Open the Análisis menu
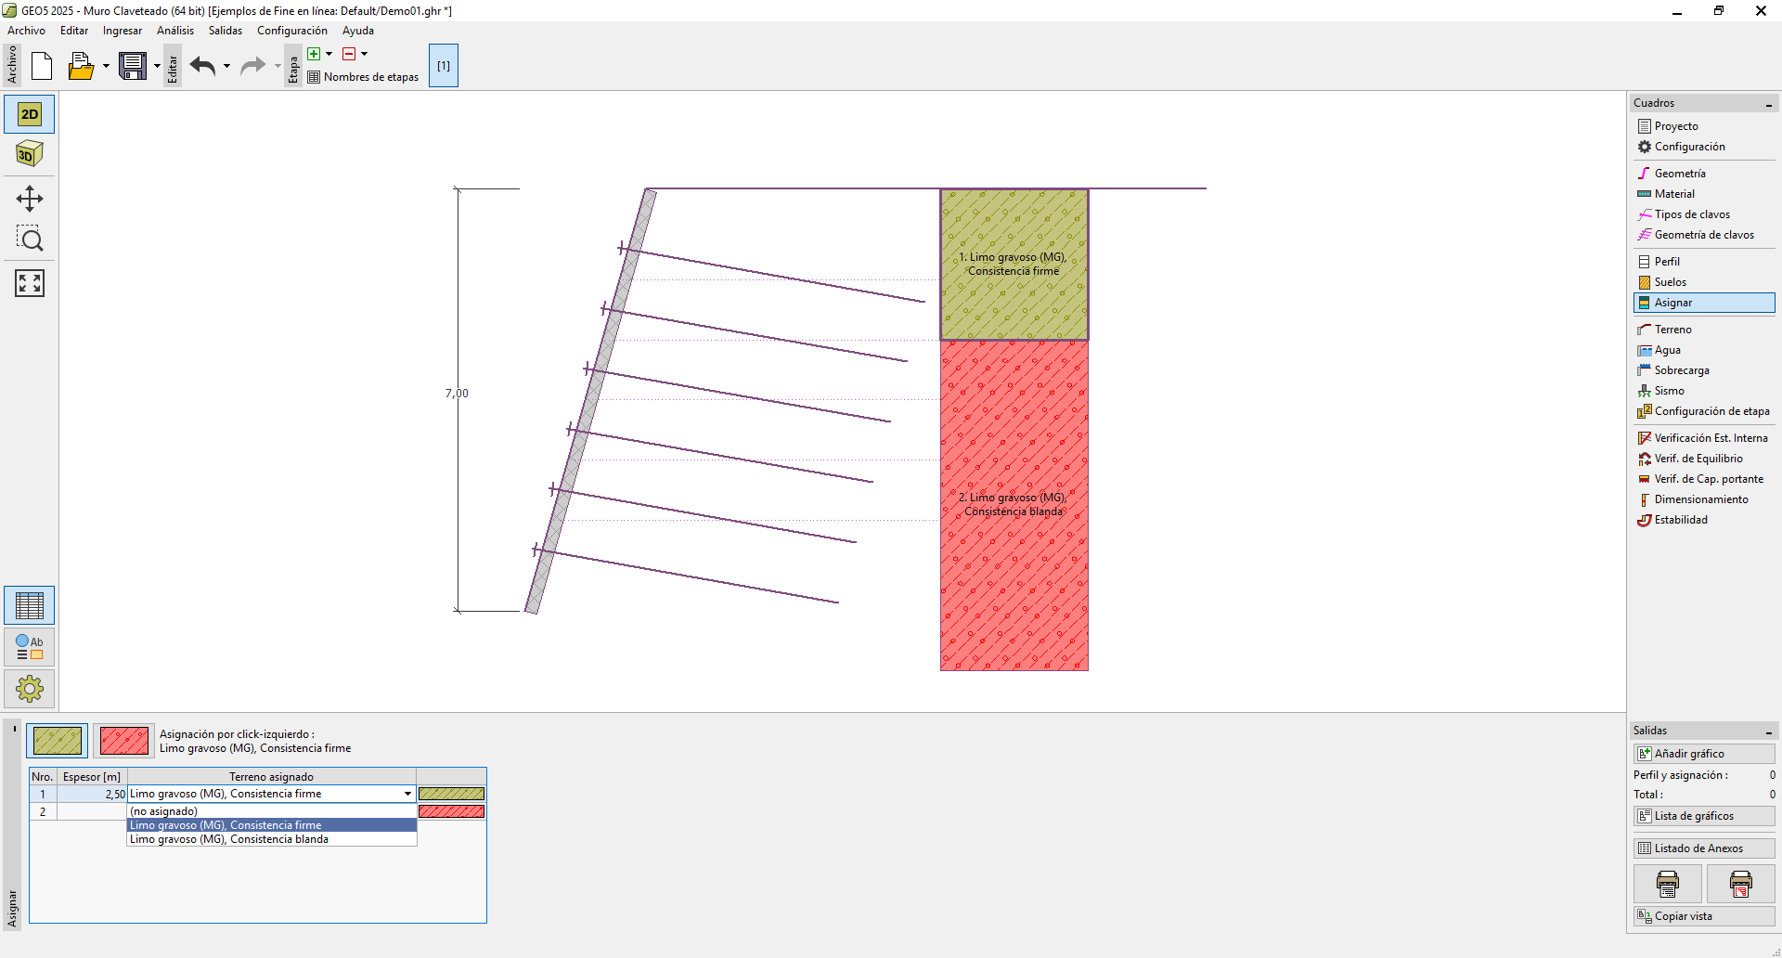Image resolution: width=1782 pixels, height=958 pixels. 175,31
